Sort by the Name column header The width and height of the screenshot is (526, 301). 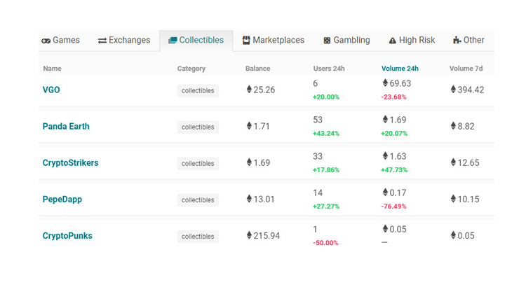coord(52,69)
